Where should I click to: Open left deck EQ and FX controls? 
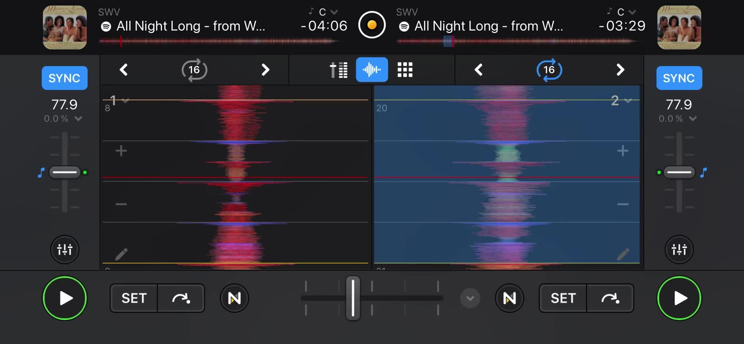65,249
